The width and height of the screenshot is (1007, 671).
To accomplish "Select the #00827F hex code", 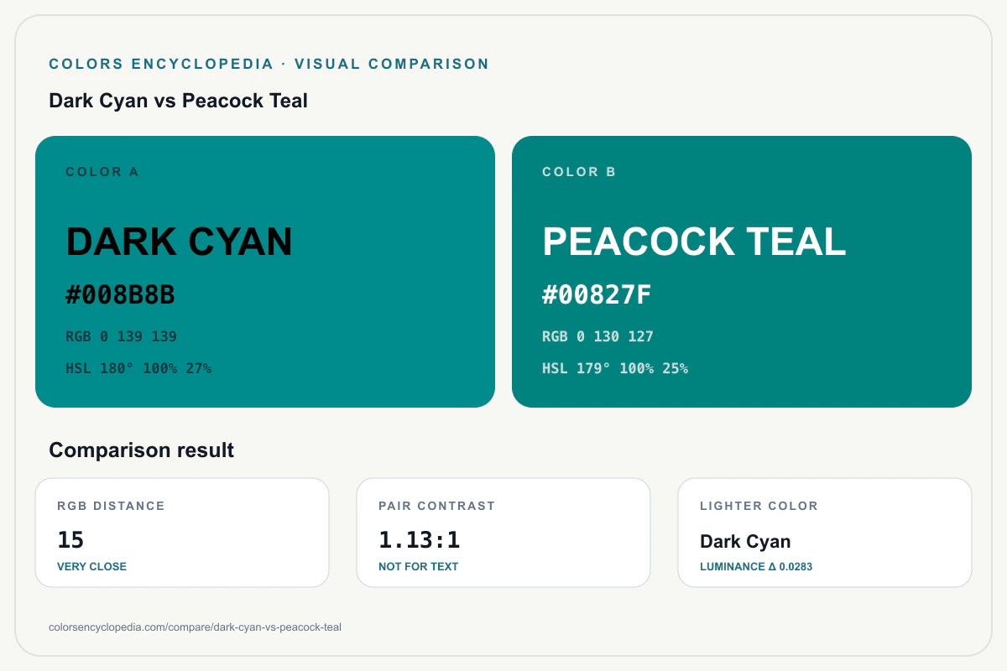I will pos(597,294).
